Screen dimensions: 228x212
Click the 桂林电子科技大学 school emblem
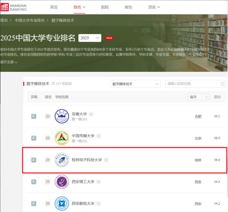(x=62, y=160)
